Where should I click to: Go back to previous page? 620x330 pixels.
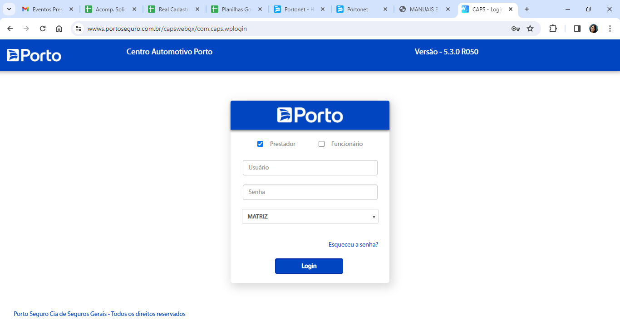tap(10, 29)
